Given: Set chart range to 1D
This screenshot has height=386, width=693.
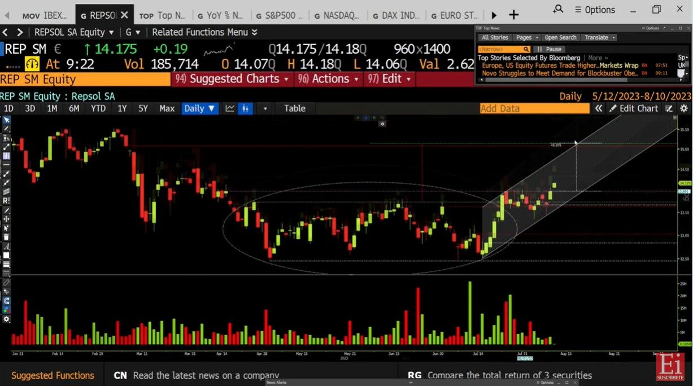Looking at the screenshot, I should coord(8,108).
